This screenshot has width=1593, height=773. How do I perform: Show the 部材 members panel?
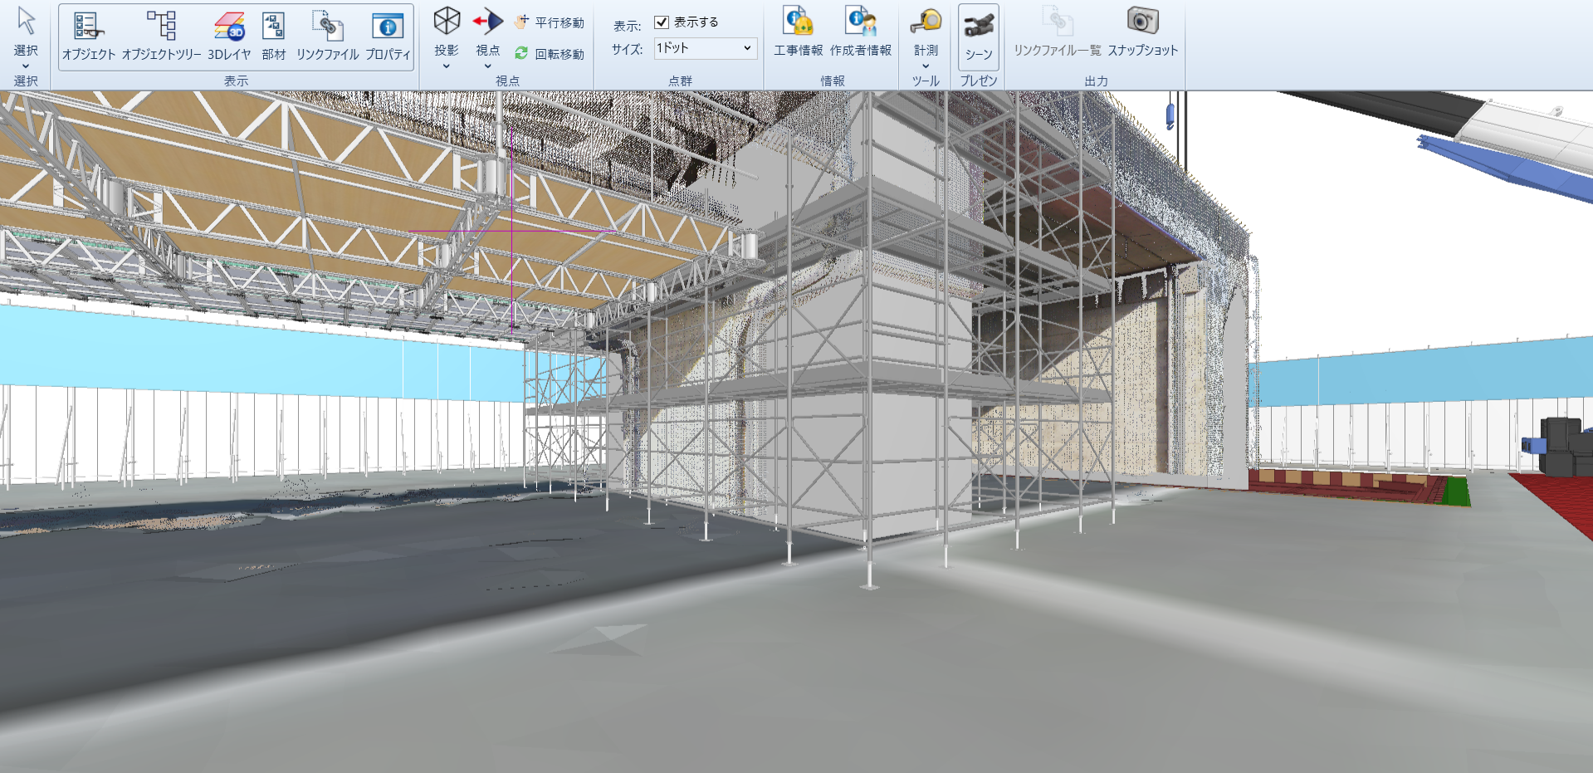tap(273, 37)
